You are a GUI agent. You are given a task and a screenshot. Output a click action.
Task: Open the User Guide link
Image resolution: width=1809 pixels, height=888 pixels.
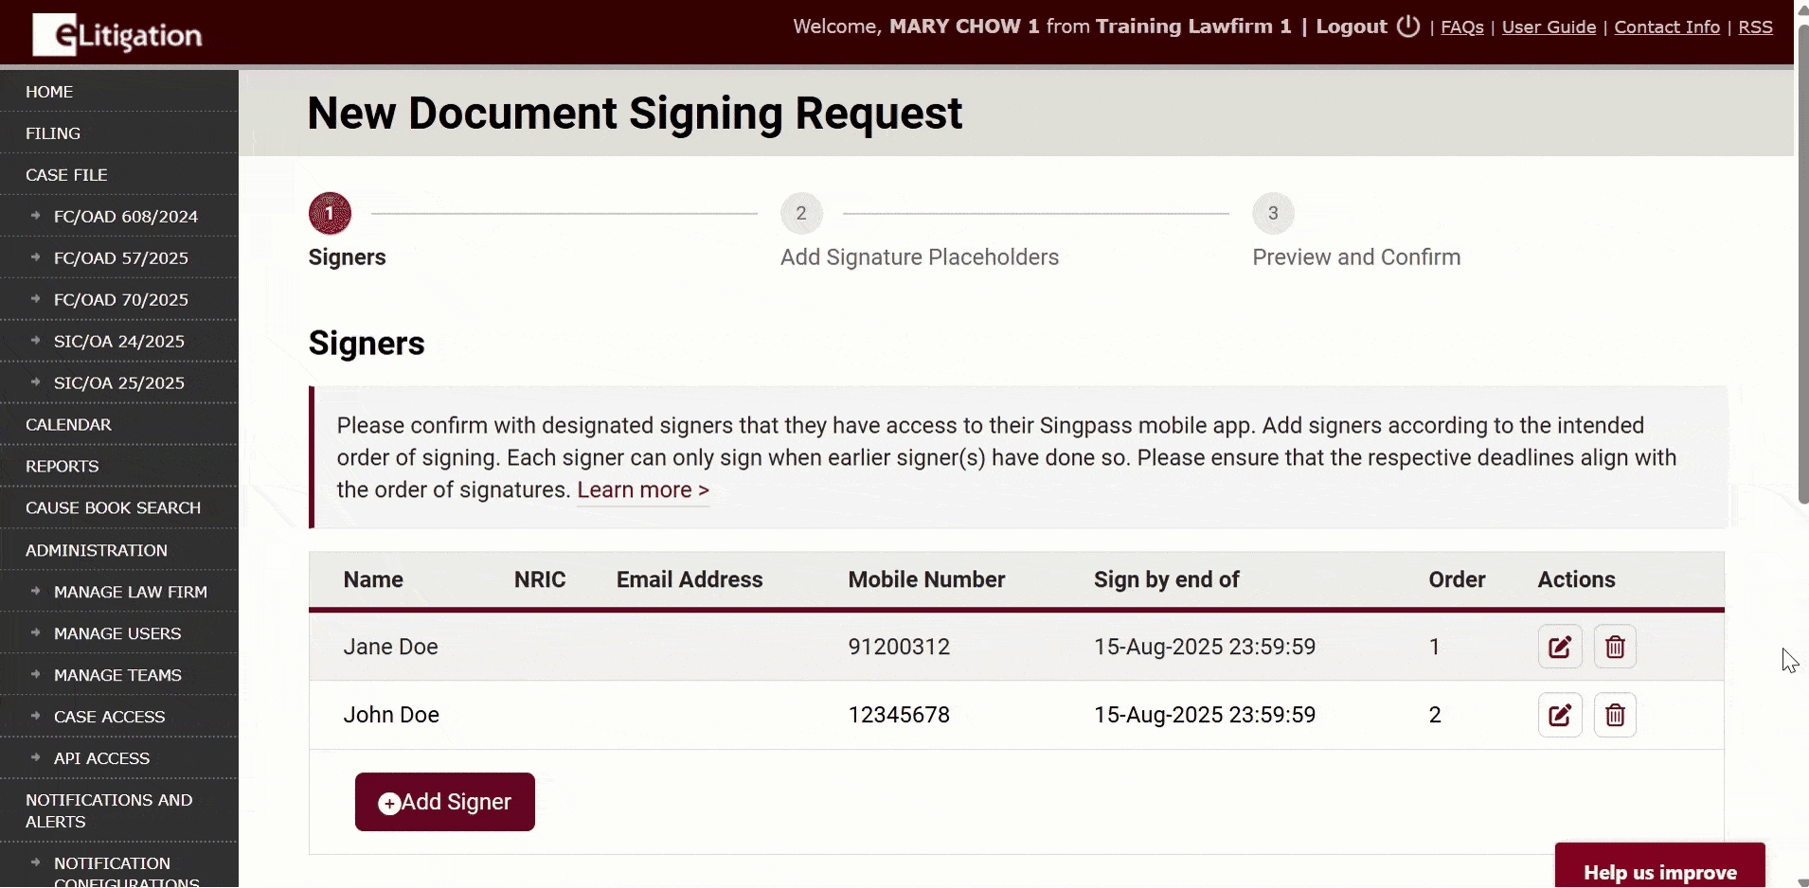coord(1549,27)
